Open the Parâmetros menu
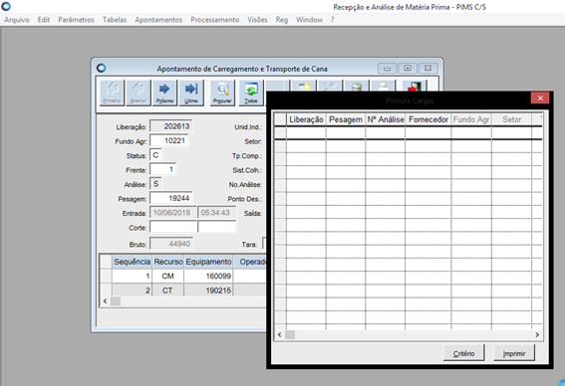This screenshot has width=565, height=386. coord(76,20)
